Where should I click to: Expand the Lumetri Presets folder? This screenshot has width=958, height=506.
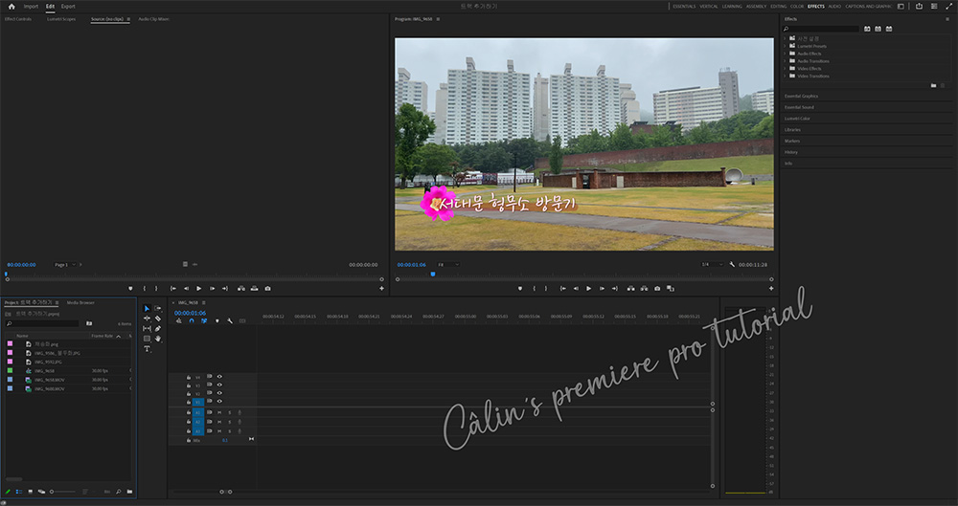click(x=785, y=46)
